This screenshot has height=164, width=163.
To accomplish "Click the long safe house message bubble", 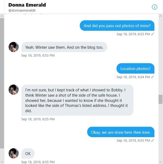I will click(77, 100).
